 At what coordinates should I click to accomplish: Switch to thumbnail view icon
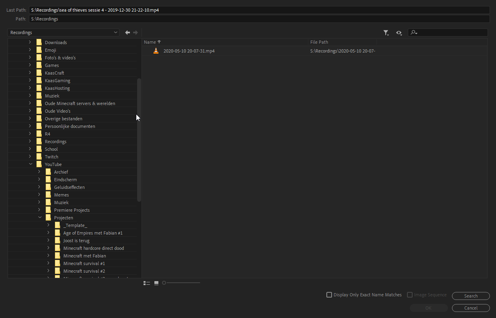[156, 283]
